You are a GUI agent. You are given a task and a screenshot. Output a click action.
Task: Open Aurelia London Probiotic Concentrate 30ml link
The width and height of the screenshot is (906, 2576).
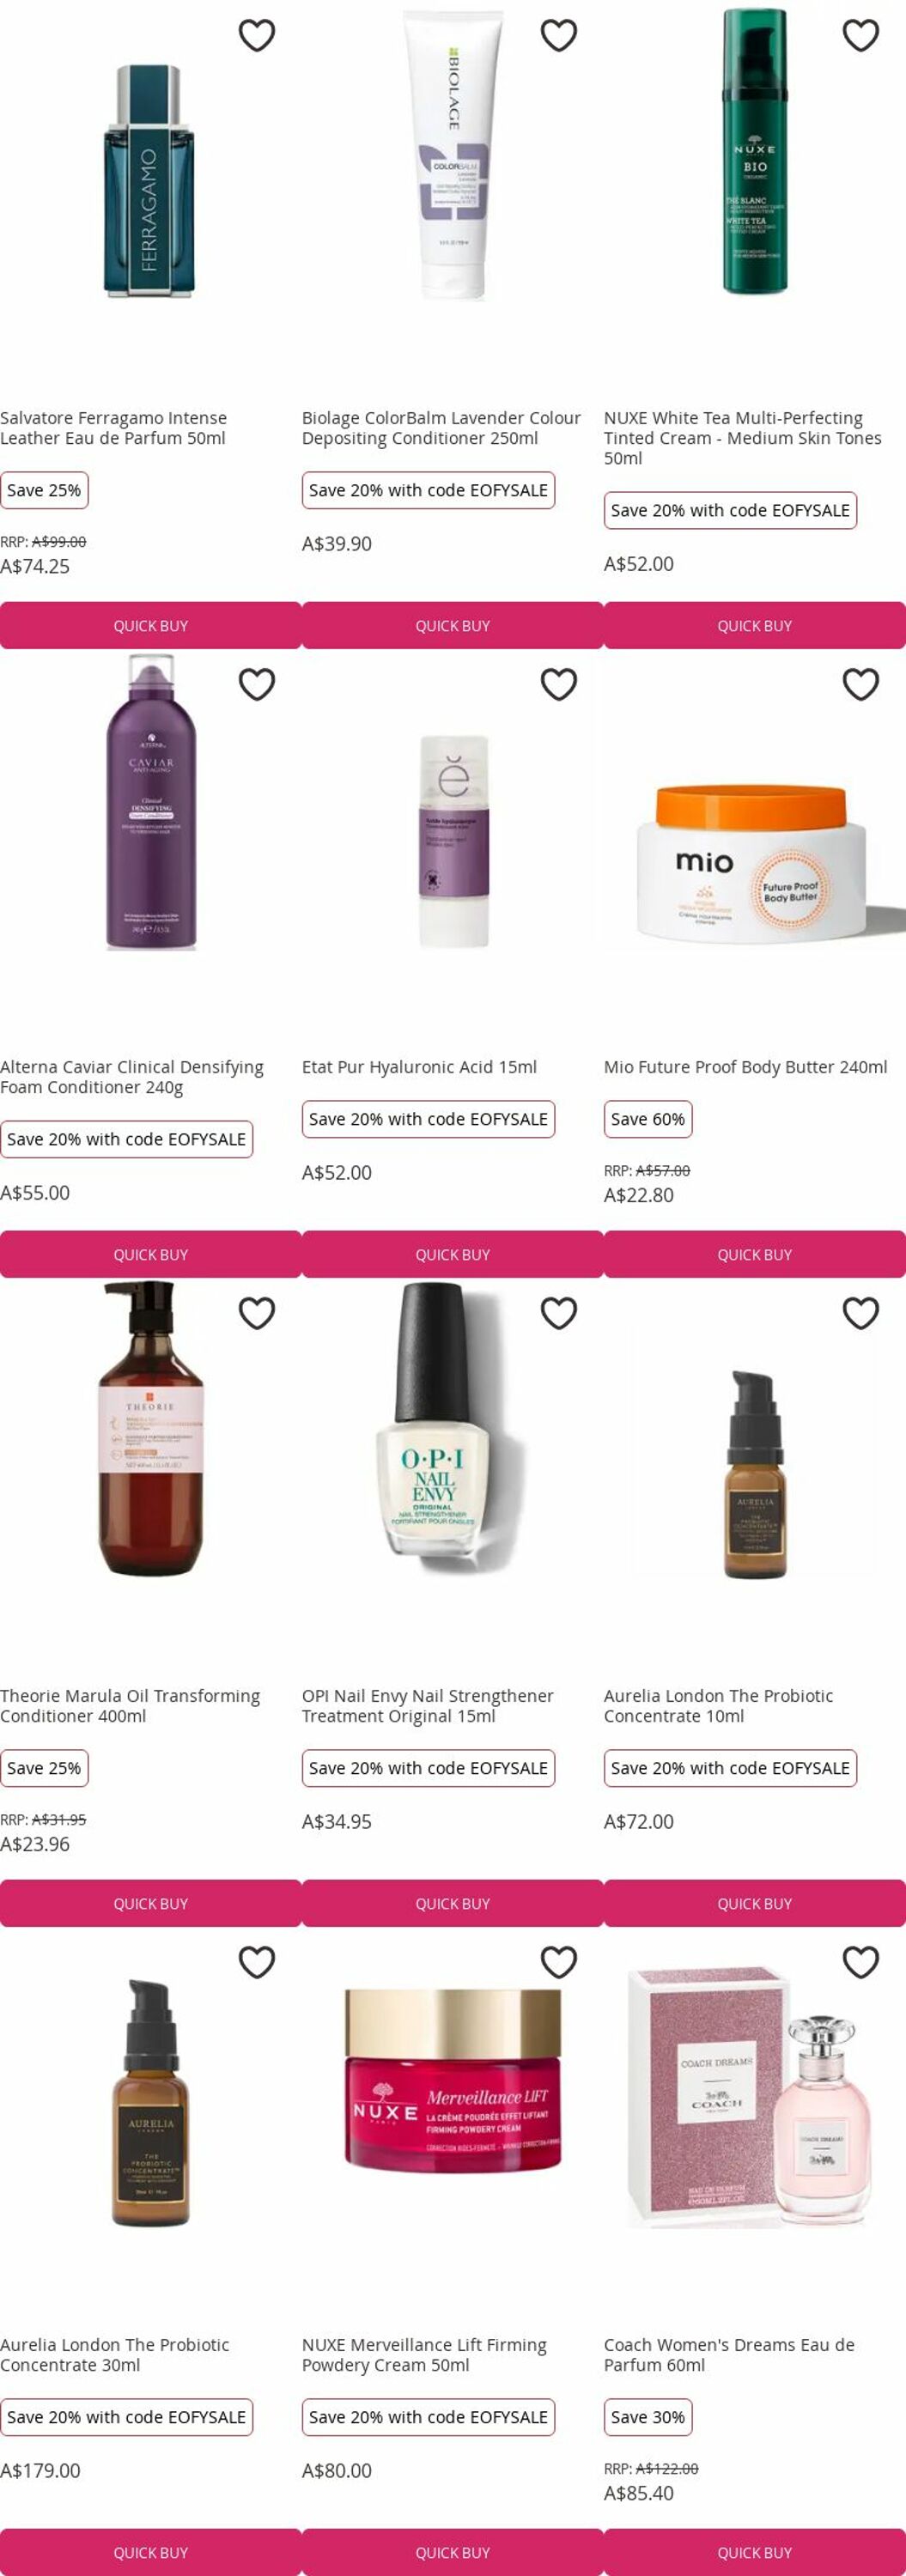coord(115,2354)
